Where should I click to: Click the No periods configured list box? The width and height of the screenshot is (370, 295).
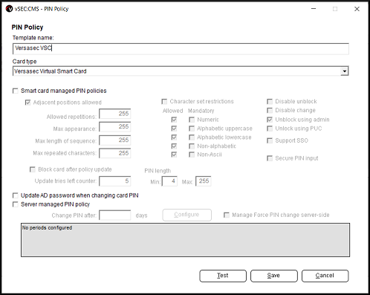pos(185,240)
